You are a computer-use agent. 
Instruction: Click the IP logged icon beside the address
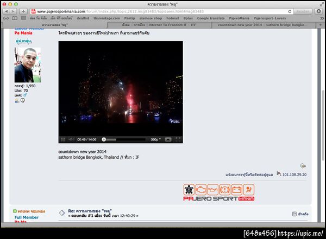279,173
